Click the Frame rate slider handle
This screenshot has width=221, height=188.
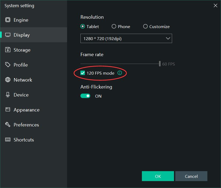pyautogui.click(x=160, y=64)
